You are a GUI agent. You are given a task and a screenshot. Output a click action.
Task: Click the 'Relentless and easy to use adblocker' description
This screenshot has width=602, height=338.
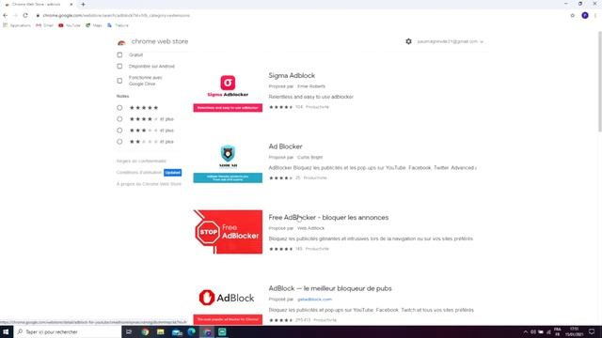tap(311, 97)
